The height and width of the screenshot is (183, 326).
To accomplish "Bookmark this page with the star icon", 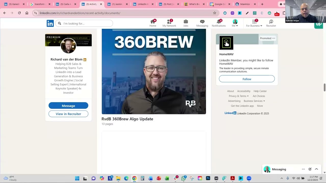I will (215, 13).
